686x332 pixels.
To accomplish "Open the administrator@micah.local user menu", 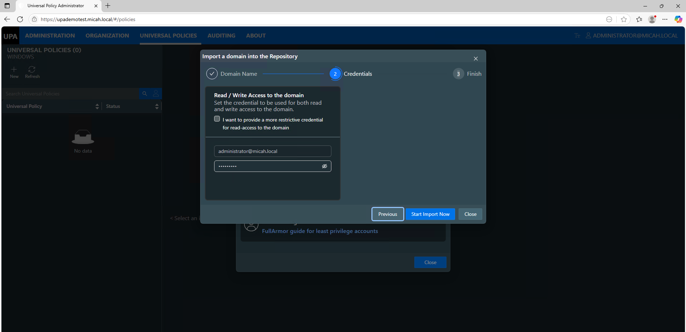I will [x=632, y=36].
